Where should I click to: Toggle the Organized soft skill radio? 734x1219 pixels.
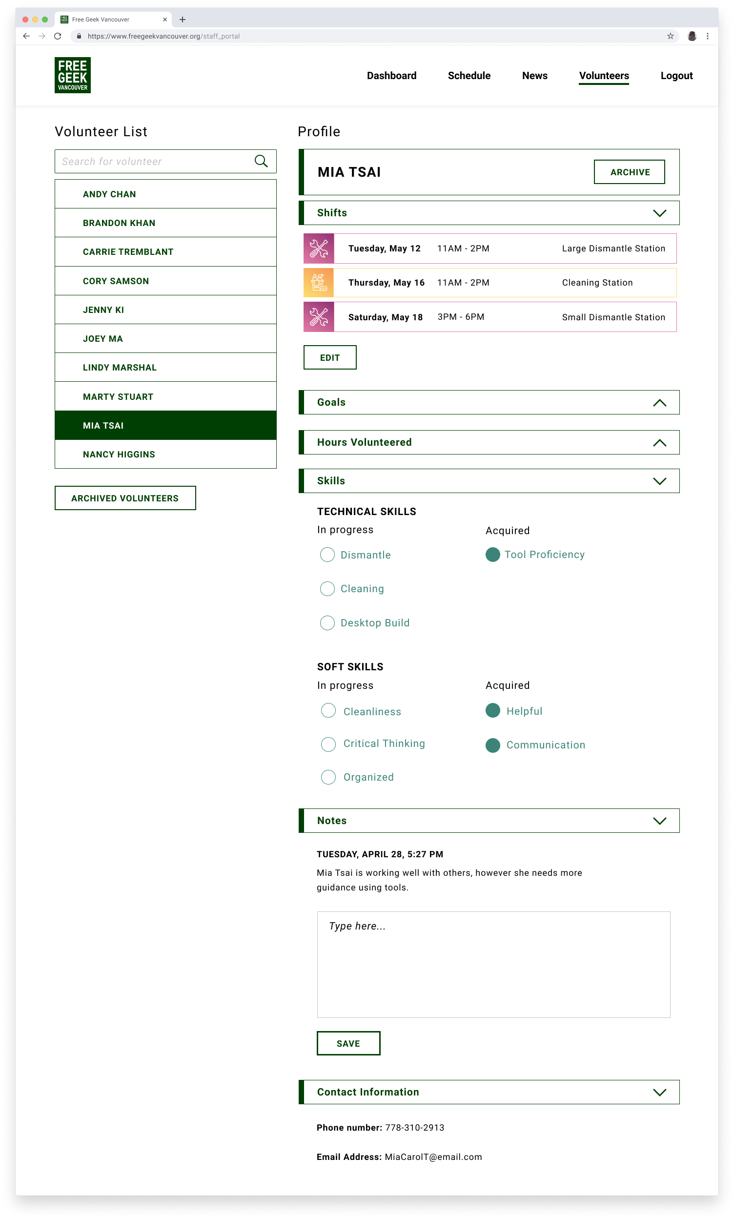click(x=328, y=778)
